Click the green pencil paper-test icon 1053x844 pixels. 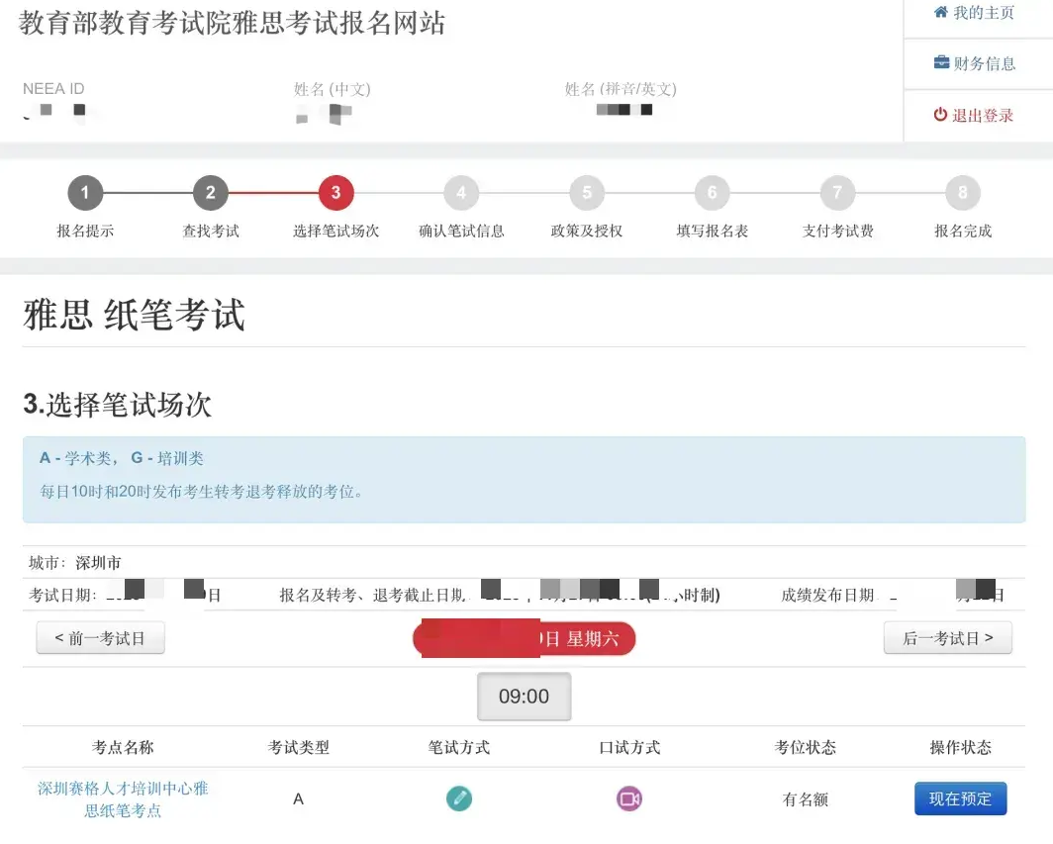coord(459,798)
